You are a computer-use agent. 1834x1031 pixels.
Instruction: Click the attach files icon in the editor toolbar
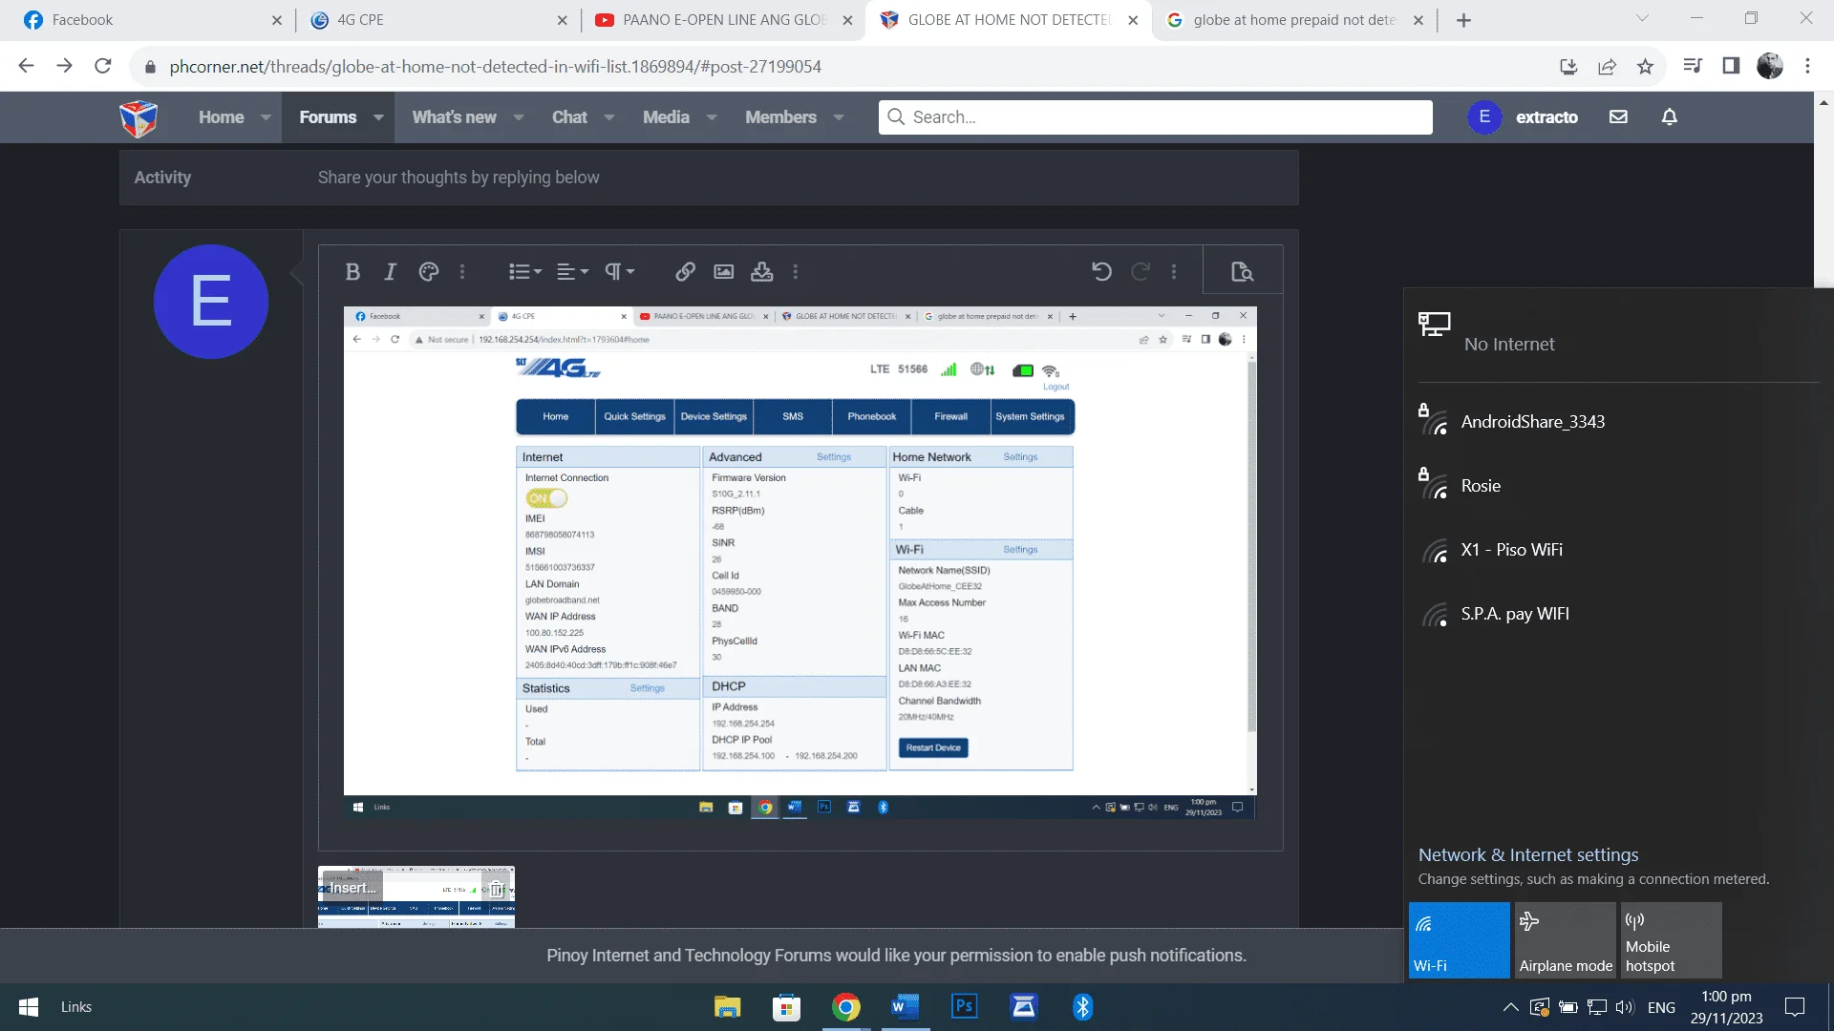[x=761, y=272]
